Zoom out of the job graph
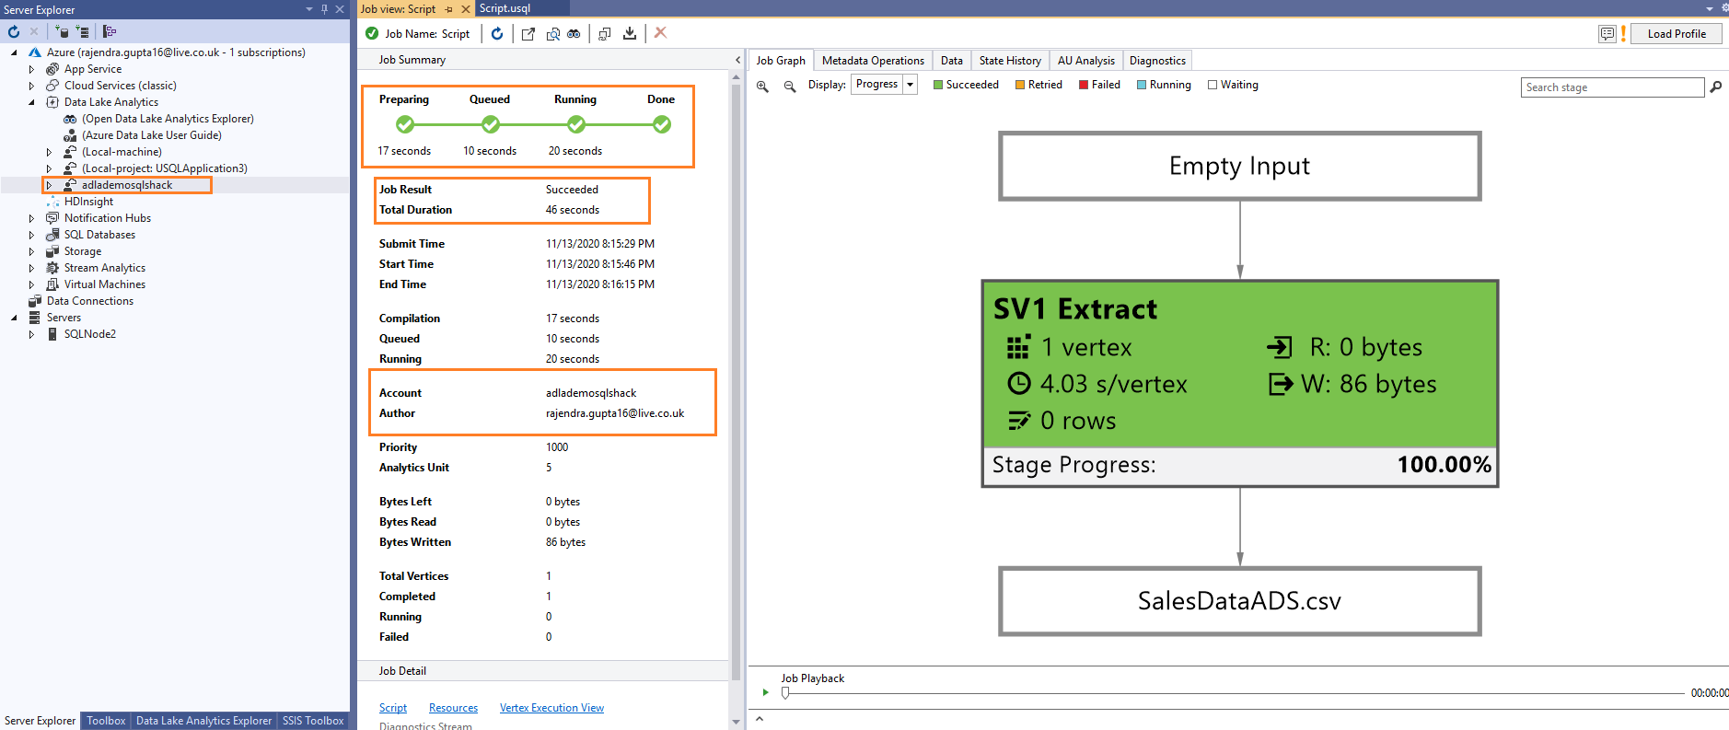The width and height of the screenshot is (1729, 730). [x=790, y=86]
